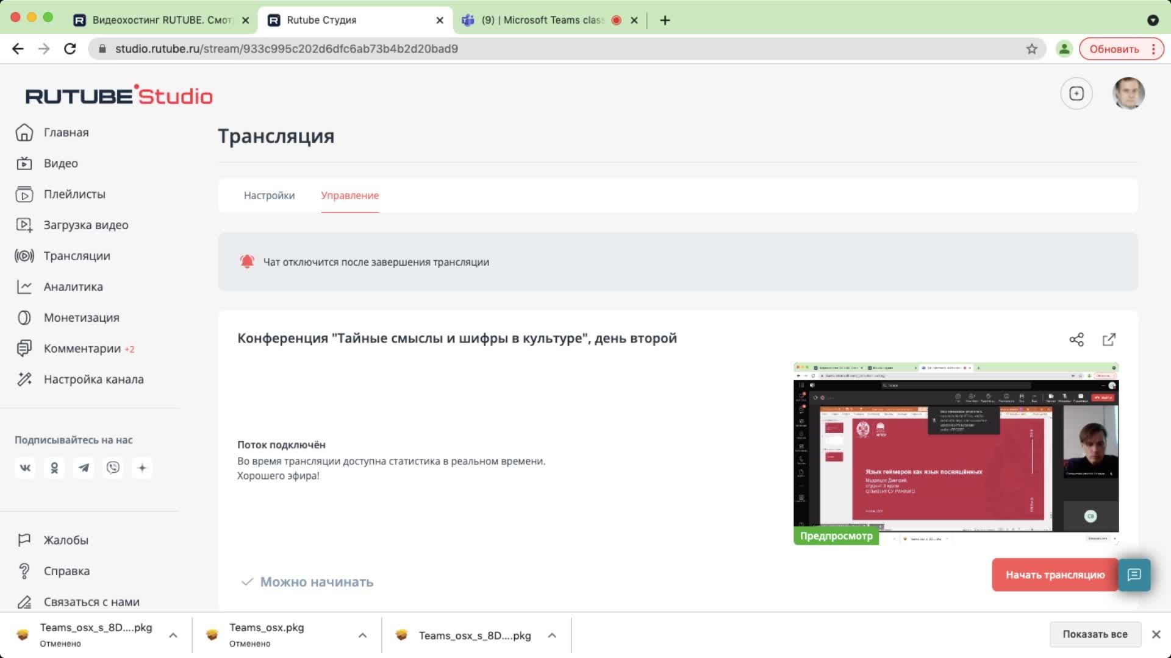Expand options for Teams_osx.pkg download
The image size is (1171, 658).
pos(362,635)
